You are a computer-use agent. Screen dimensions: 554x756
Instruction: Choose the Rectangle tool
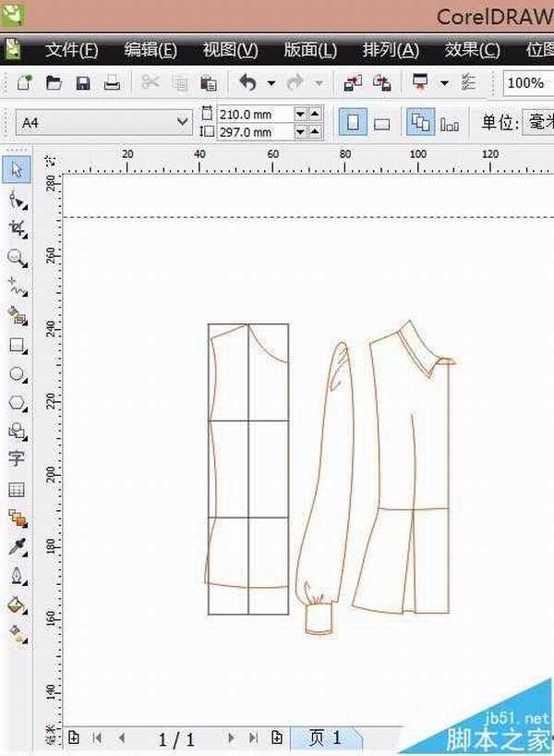click(x=17, y=346)
